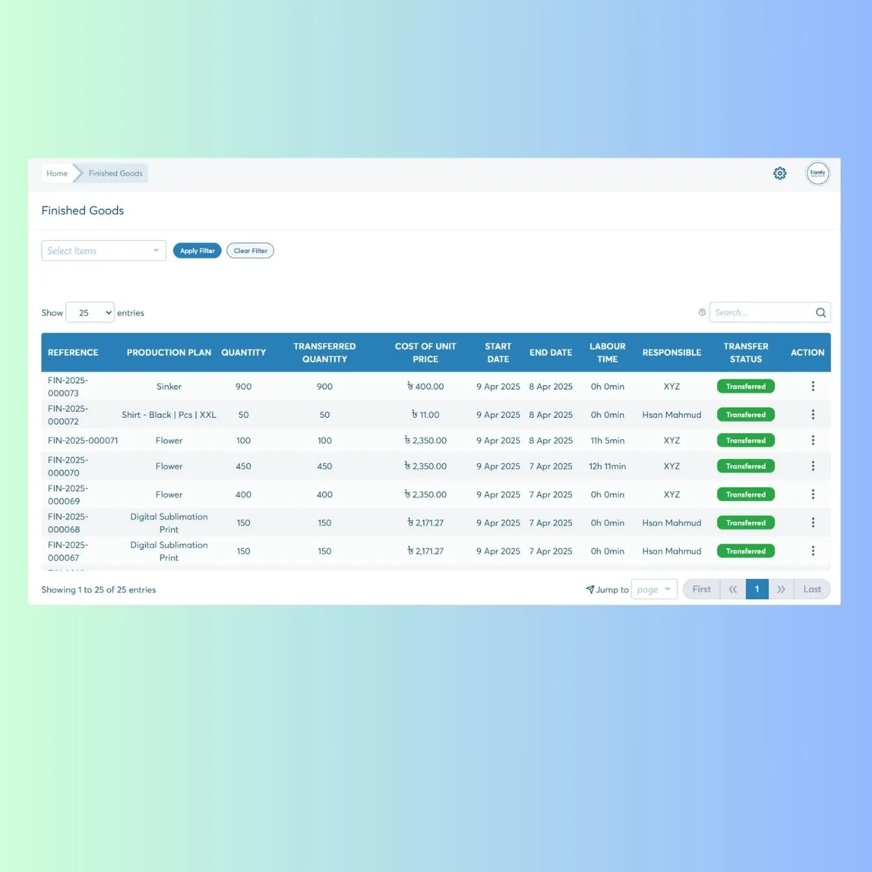Navigate to Home breadcrumb
The height and width of the screenshot is (872, 872).
(x=57, y=173)
